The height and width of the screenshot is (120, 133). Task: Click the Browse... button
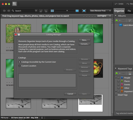tap(70, 70)
